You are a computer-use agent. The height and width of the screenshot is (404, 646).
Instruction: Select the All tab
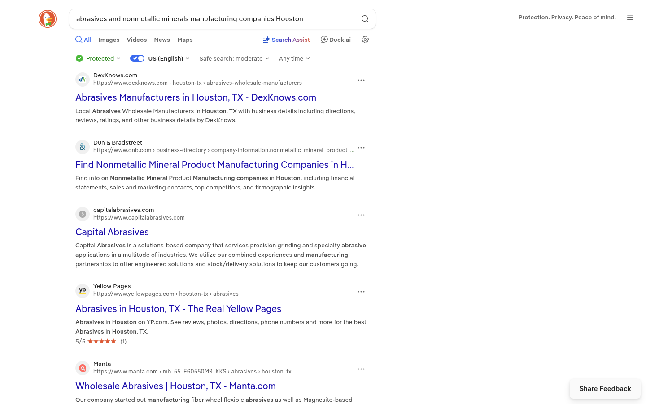83,40
